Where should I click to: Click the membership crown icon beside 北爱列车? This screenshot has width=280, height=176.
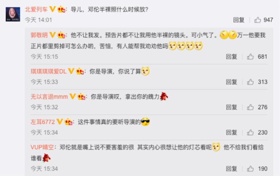61,9
